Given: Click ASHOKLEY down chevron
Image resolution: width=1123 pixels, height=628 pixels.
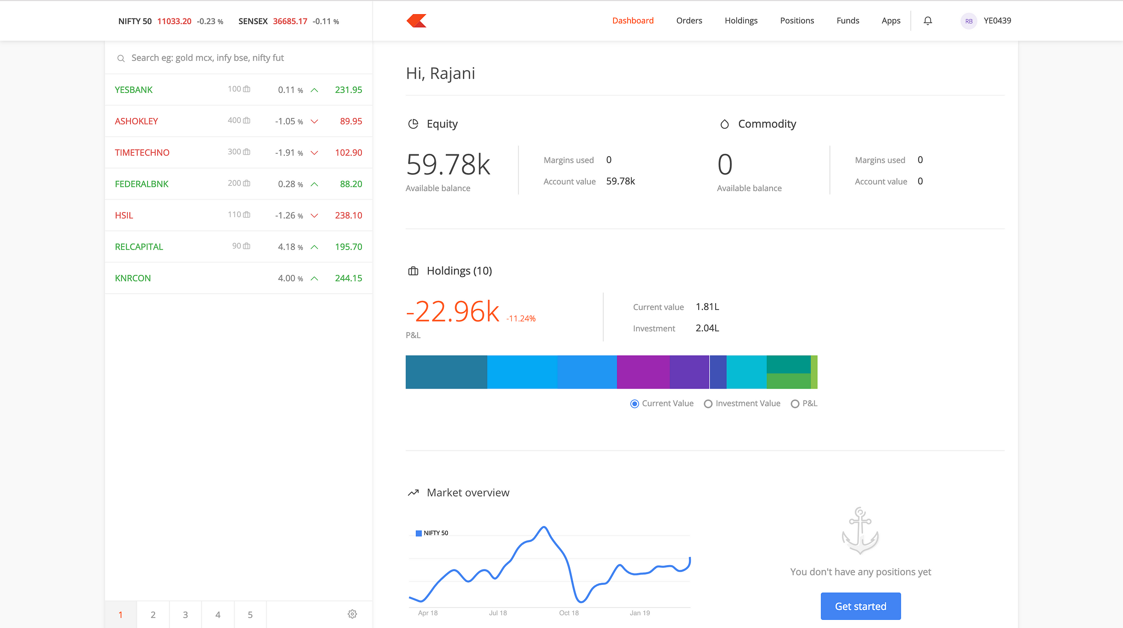Looking at the screenshot, I should click(x=314, y=121).
